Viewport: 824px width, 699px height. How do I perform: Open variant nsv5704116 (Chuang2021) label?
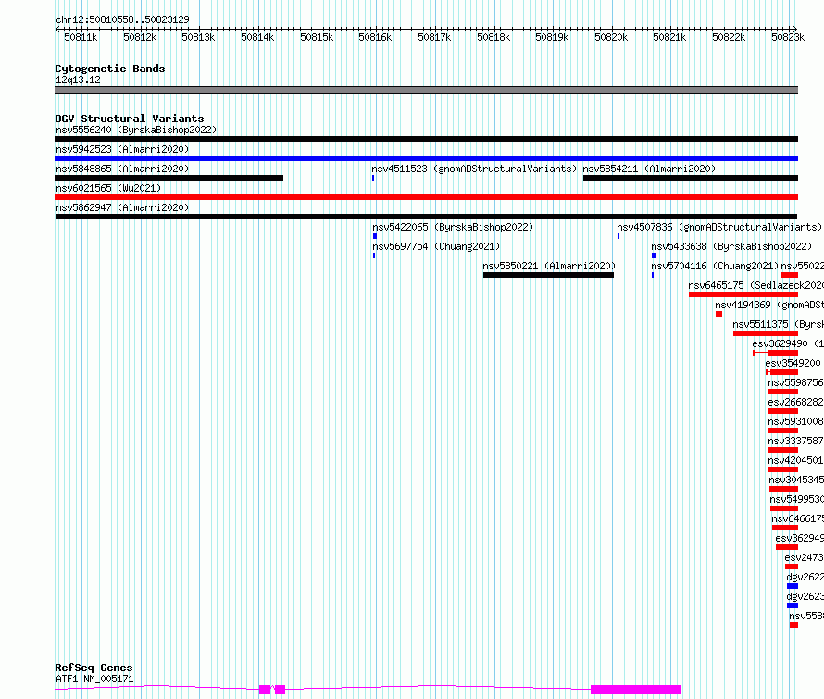716,266
